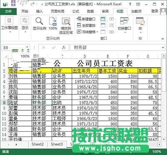Switch to the 插入 ribbon tab
The height and width of the screenshot is (155, 167).
pyautogui.click(x=39, y=11)
